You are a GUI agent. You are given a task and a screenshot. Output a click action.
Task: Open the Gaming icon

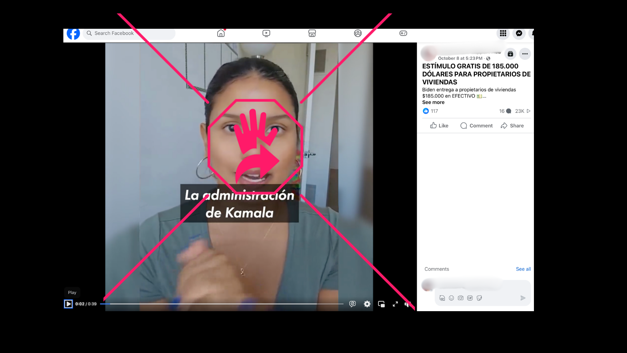(x=403, y=33)
